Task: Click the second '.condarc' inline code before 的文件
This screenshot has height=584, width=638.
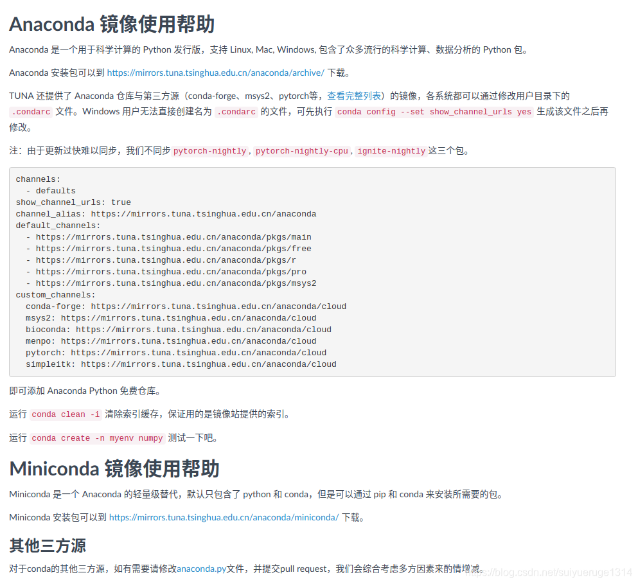Action: 236,112
